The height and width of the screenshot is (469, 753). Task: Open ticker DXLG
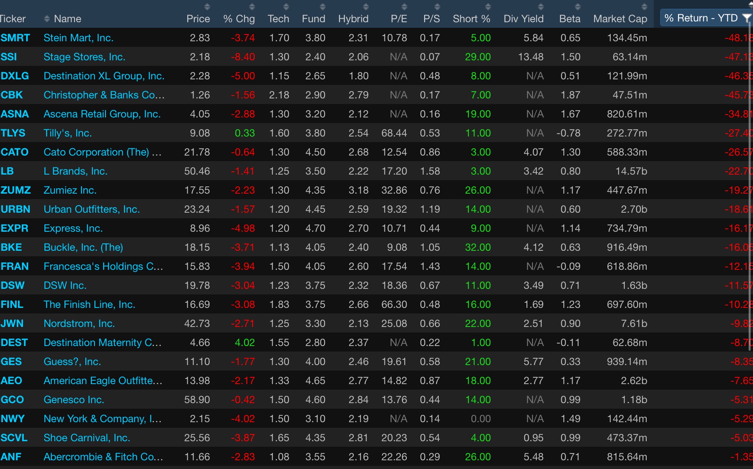(x=15, y=76)
